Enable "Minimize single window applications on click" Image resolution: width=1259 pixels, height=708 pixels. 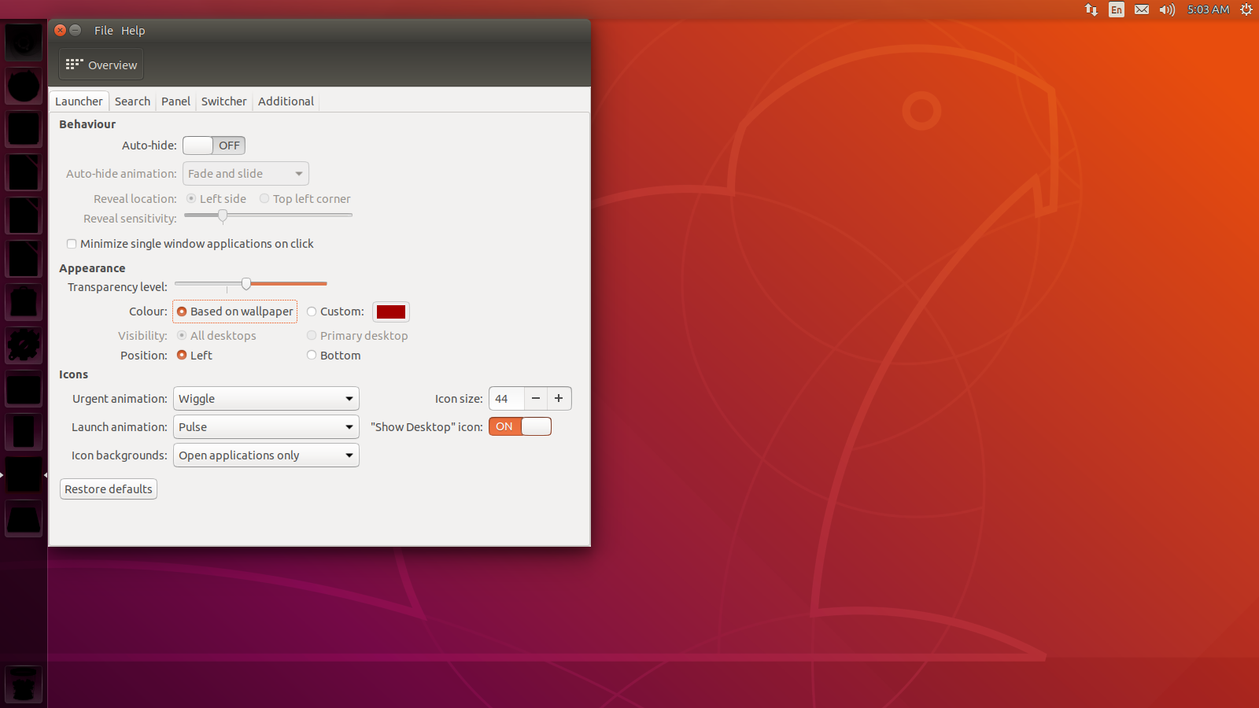[72, 244]
